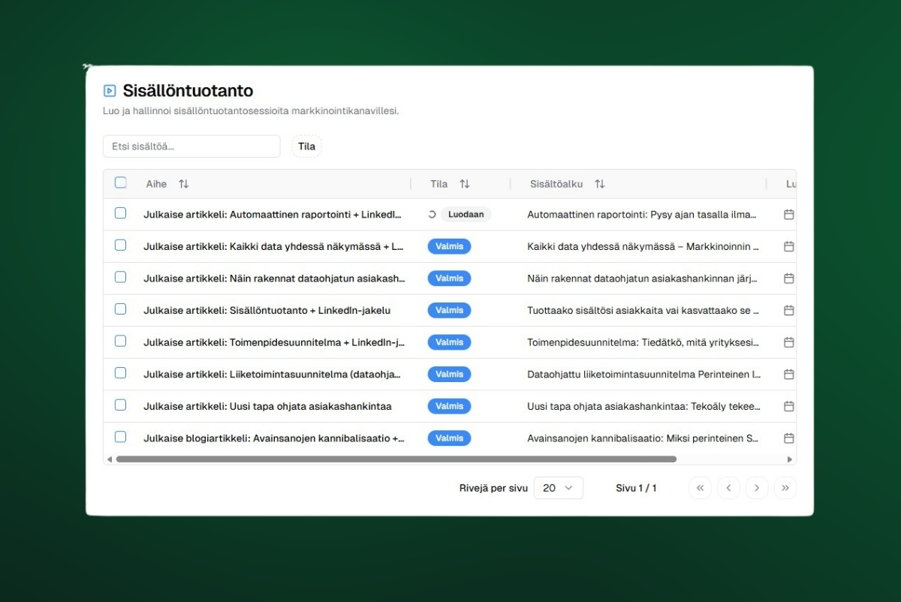This screenshot has width=901, height=602.
Task: Toggle the select-all checkbox in the table header
Action: (x=120, y=182)
